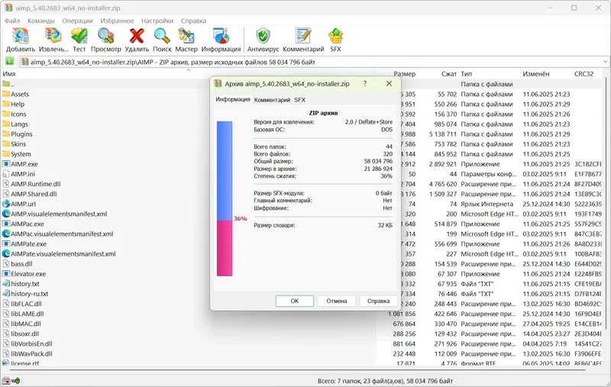
Task: Open the Настройки menu
Action: click(x=157, y=21)
